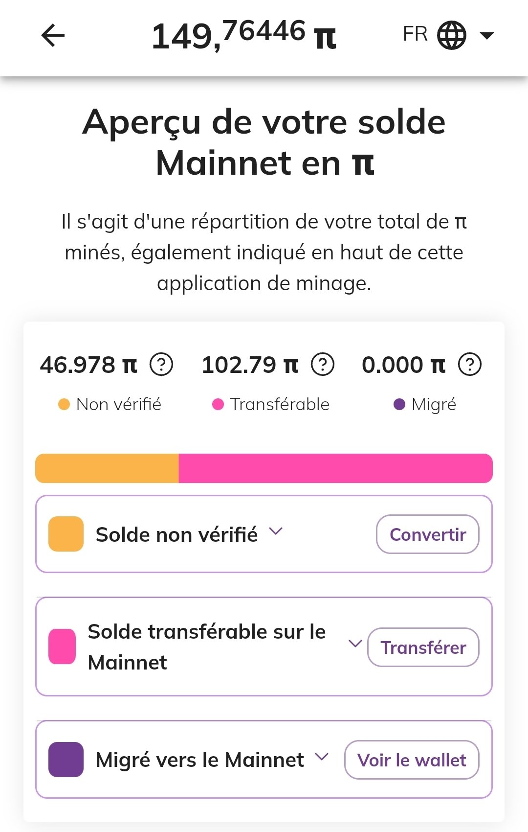
Task: Click the Transférer button
Action: pyautogui.click(x=423, y=647)
